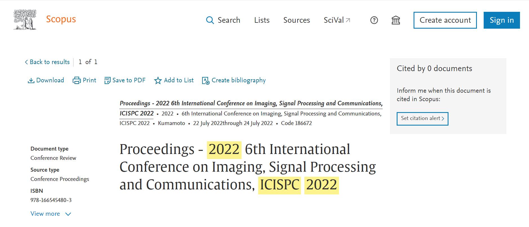529x227 pixels.
Task: Click the Create account button
Action: (445, 20)
